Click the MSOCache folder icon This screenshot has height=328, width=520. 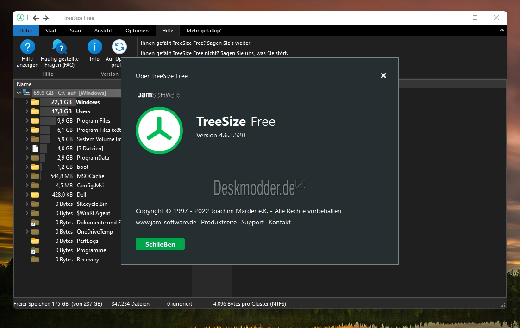pyautogui.click(x=35, y=176)
